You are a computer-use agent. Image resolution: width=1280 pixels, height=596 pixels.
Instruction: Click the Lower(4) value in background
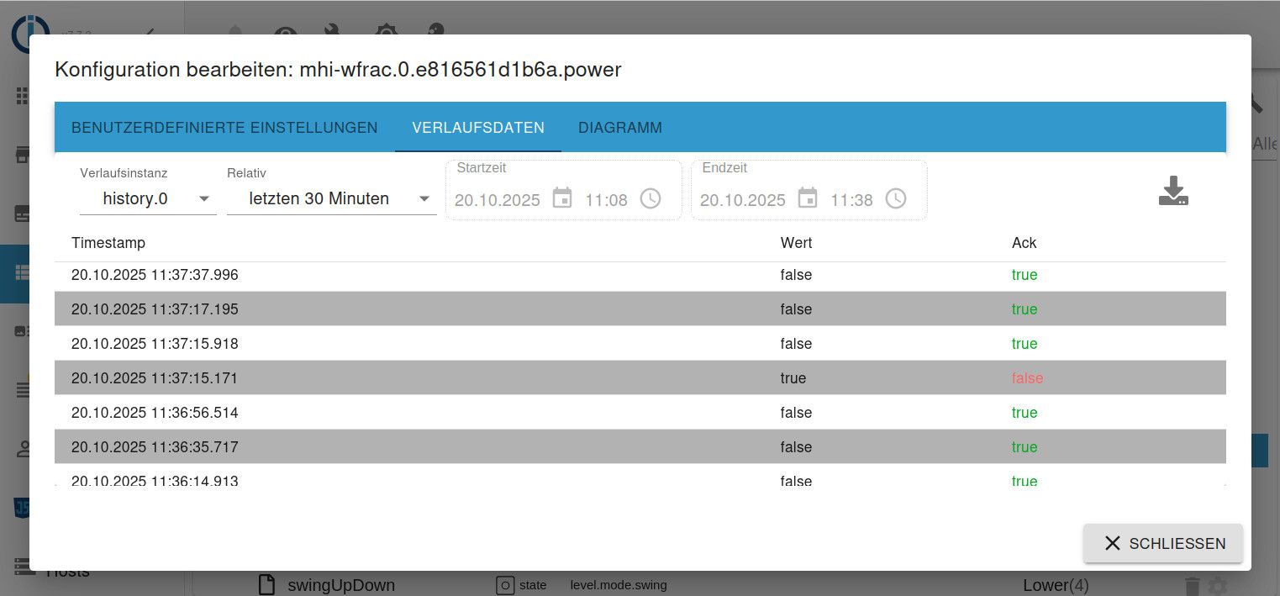1056,585
